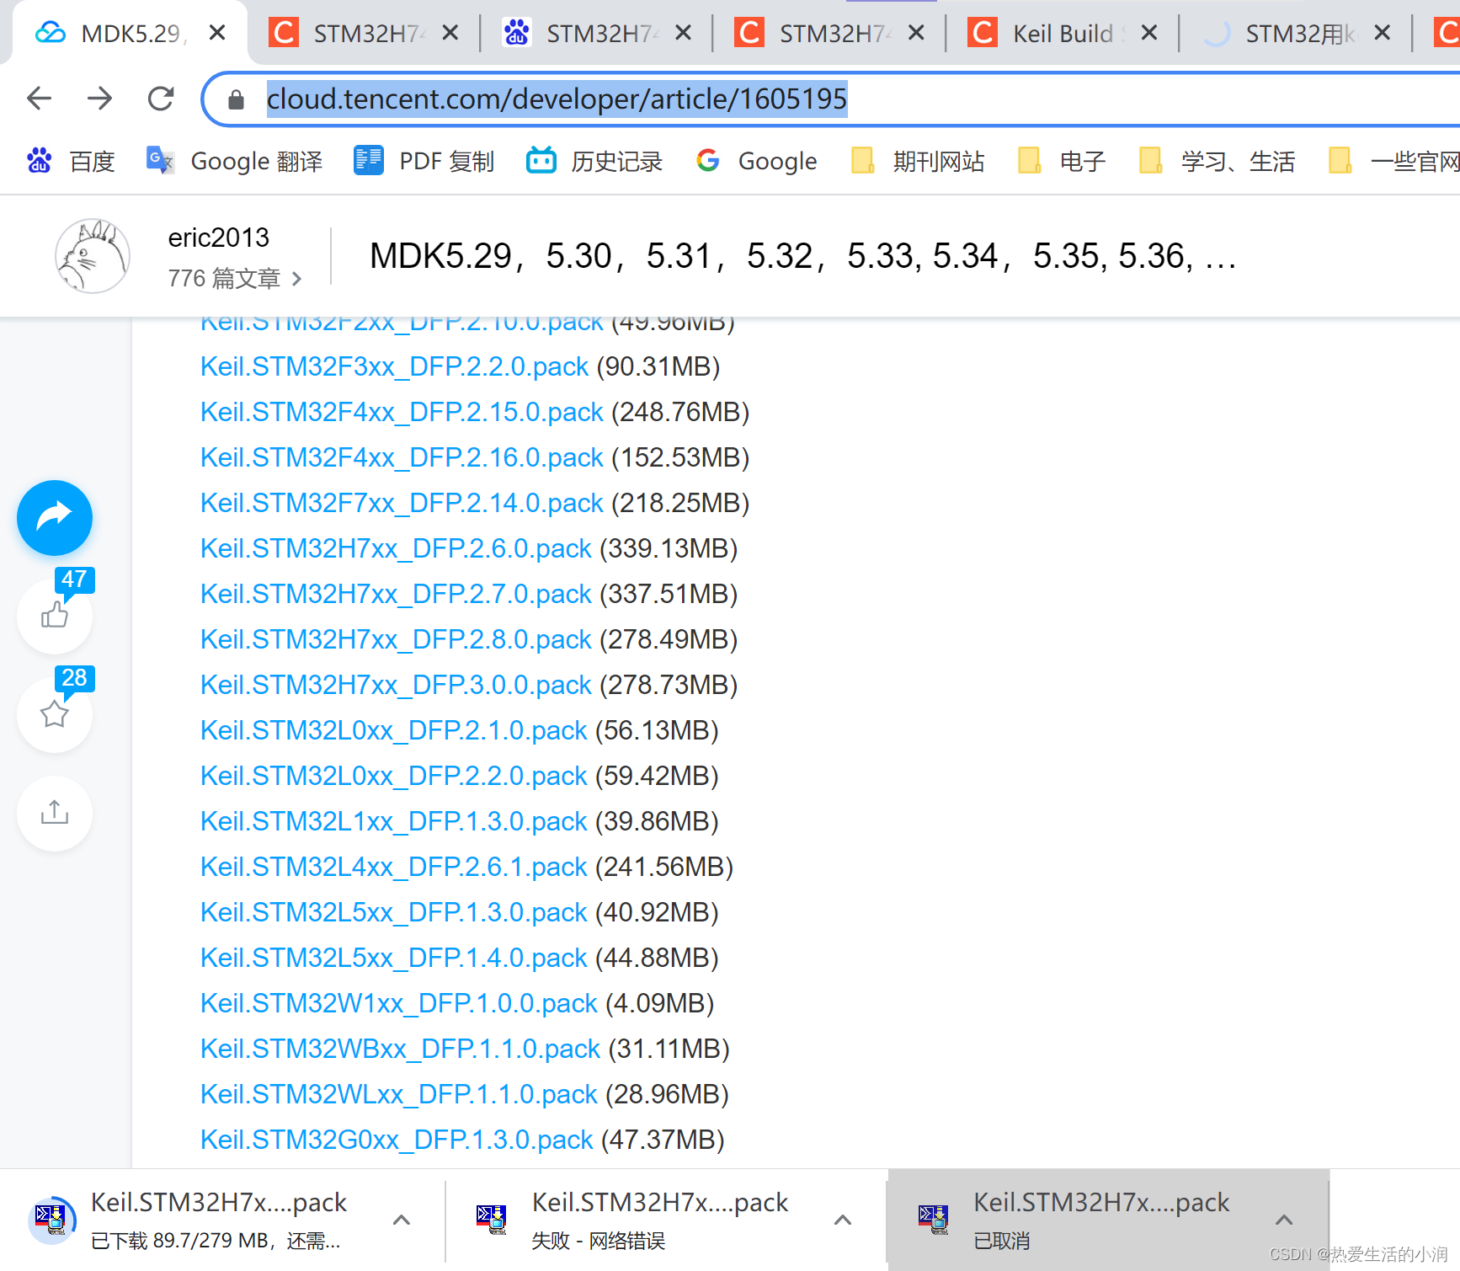Download Keil.STM32L1xx_DFP.1.3.0.pack
This screenshot has width=1460, height=1271.
[393, 821]
